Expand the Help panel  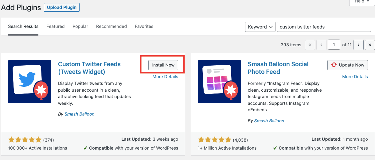point(362,2)
